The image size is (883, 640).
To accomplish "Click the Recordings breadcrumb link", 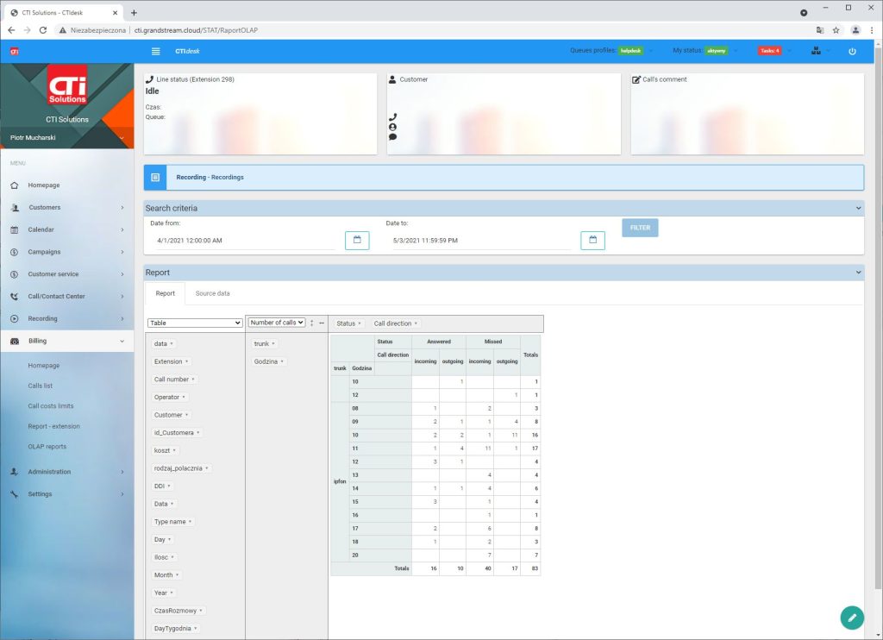I will tap(228, 178).
